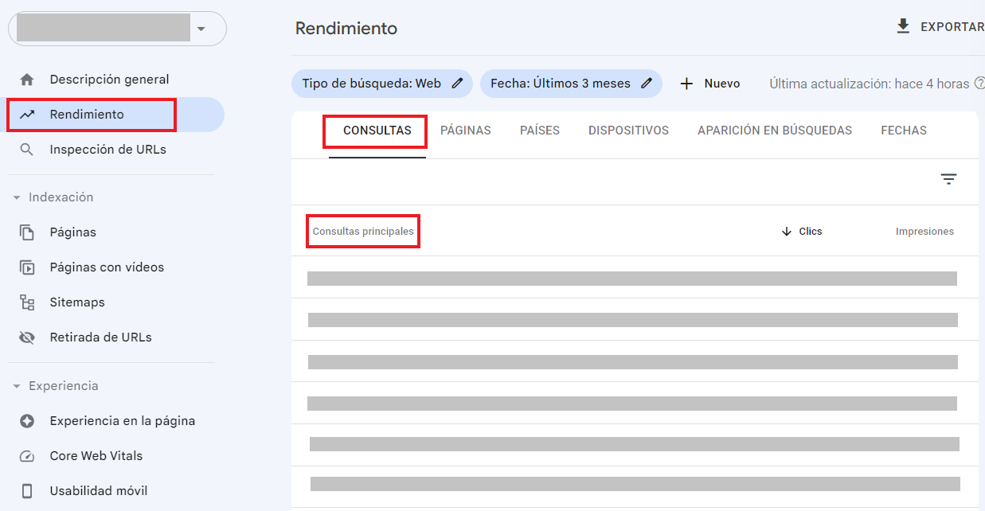The image size is (985, 511).
Task: Open the Aparición en búsquedas tab
Action: pos(774,131)
